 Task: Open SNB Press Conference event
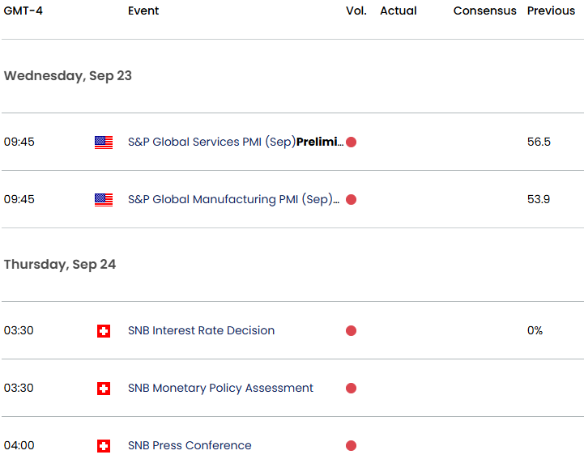pyautogui.click(x=190, y=445)
